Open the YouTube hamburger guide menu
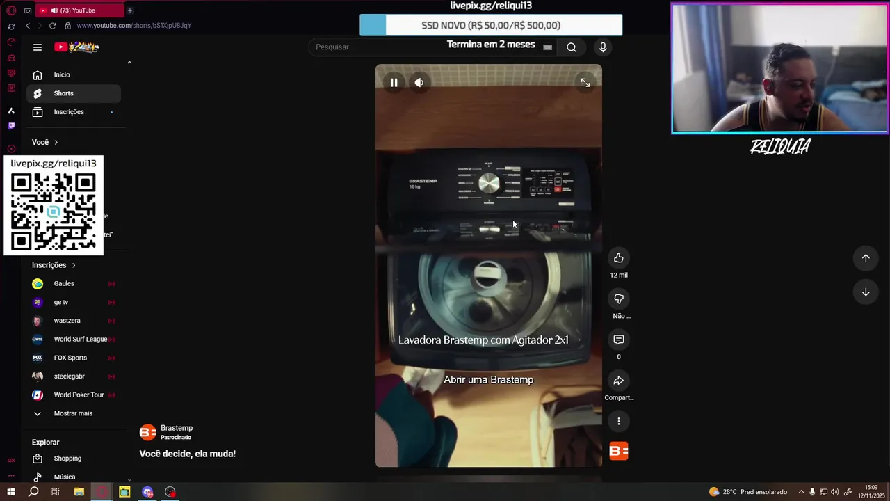This screenshot has height=501, width=890. [38, 47]
